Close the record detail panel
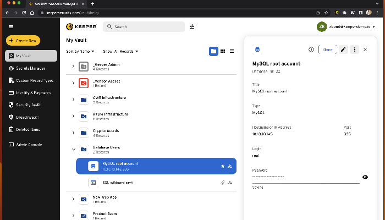Image resolution: width=385 pixels, height=220 pixels. [365, 50]
